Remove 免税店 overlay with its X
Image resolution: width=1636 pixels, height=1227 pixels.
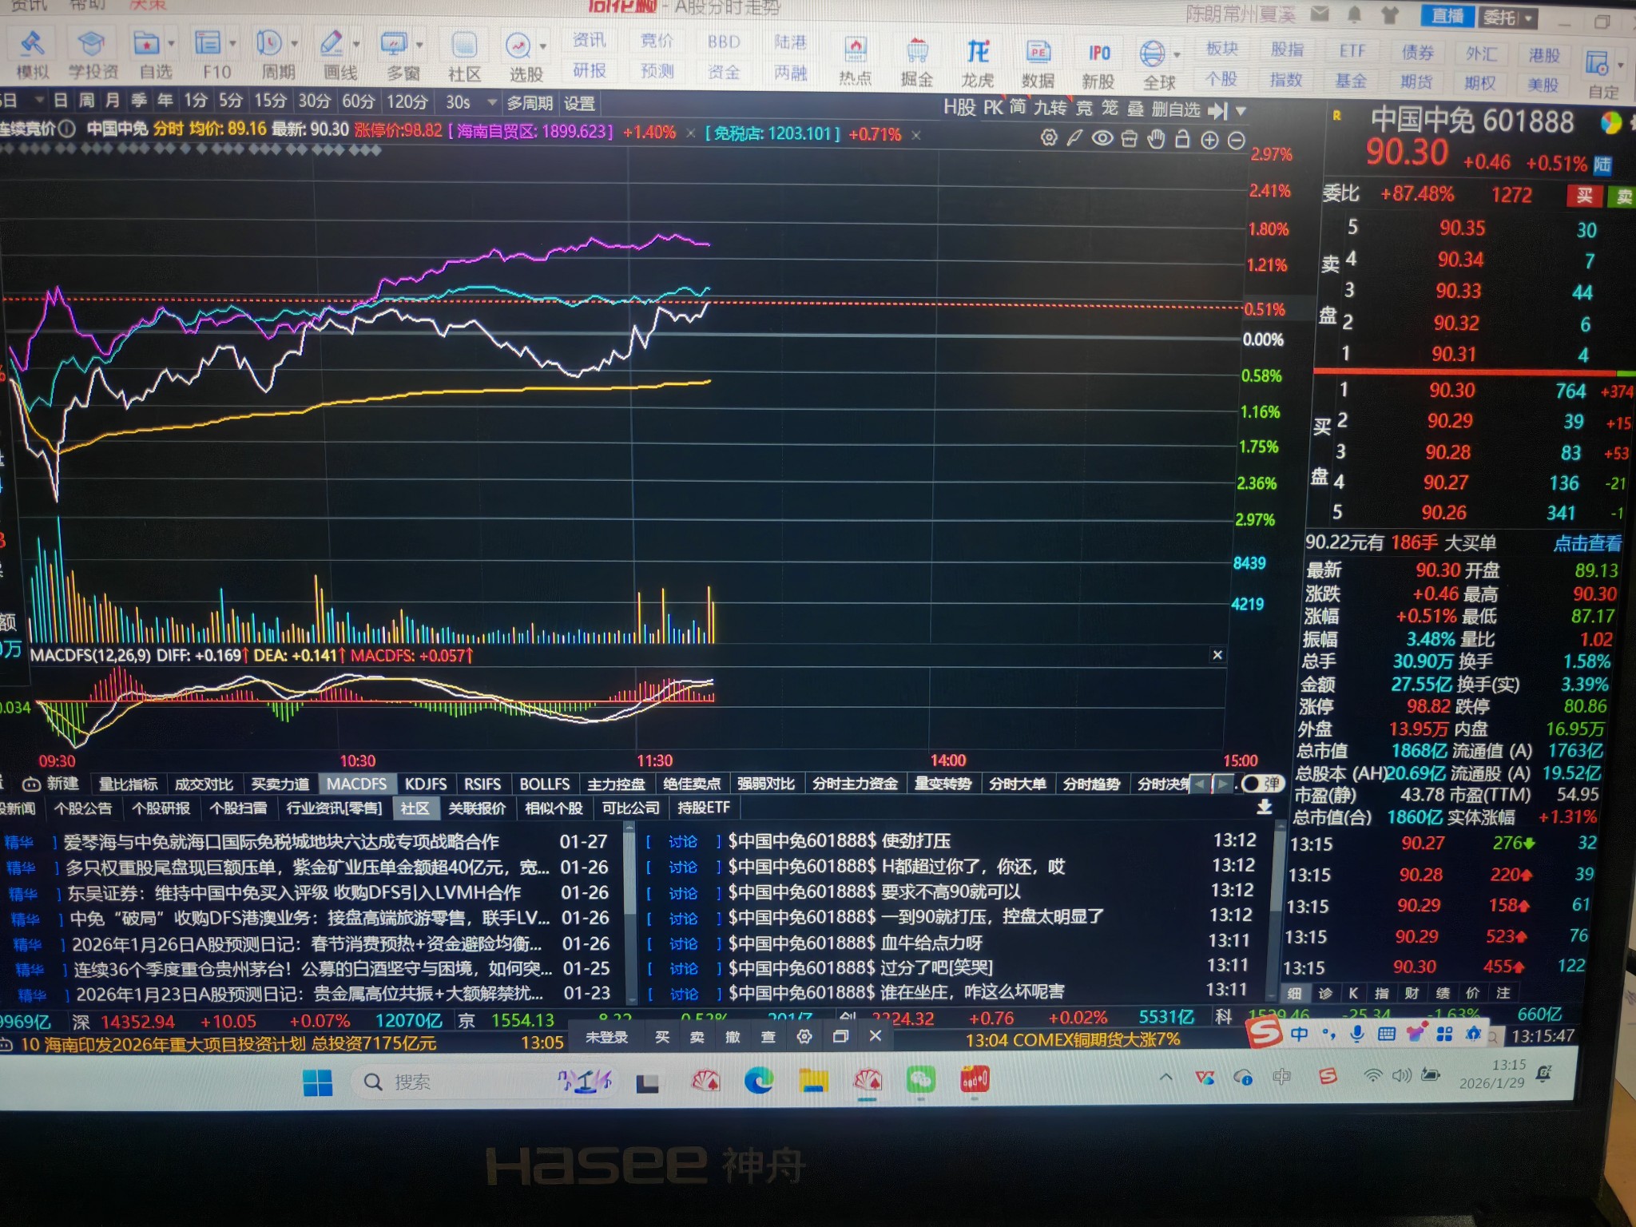pyautogui.click(x=916, y=135)
